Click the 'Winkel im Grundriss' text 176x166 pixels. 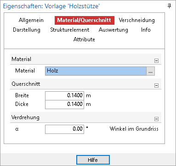click(x=134, y=129)
